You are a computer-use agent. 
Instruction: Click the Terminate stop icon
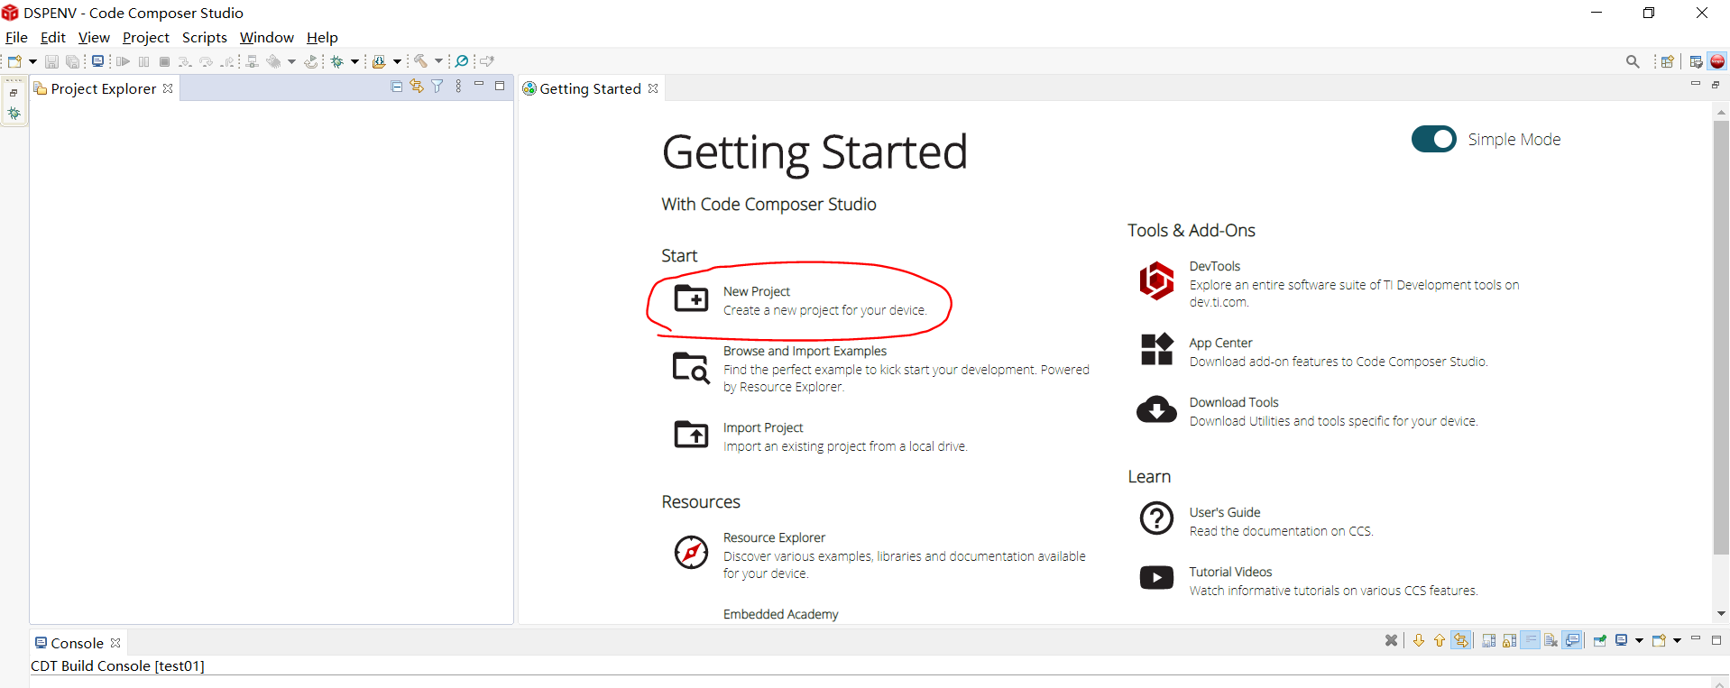[x=164, y=61]
